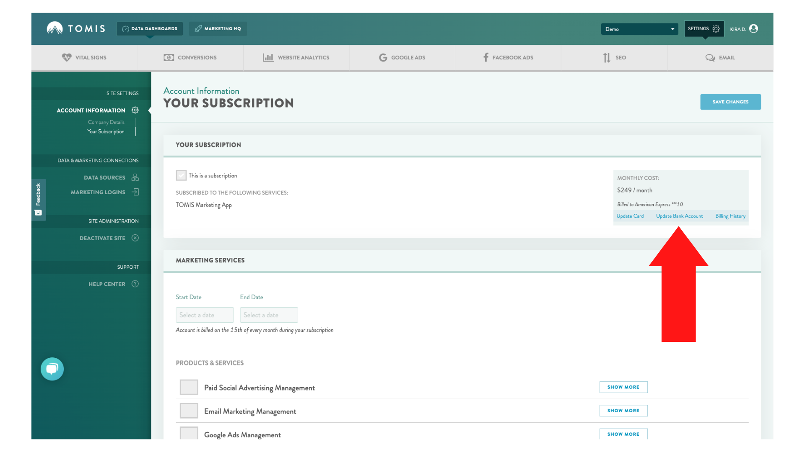Image resolution: width=805 pixels, height=452 pixels.
Task: Check Email Marketing Management service
Action: pyautogui.click(x=189, y=411)
